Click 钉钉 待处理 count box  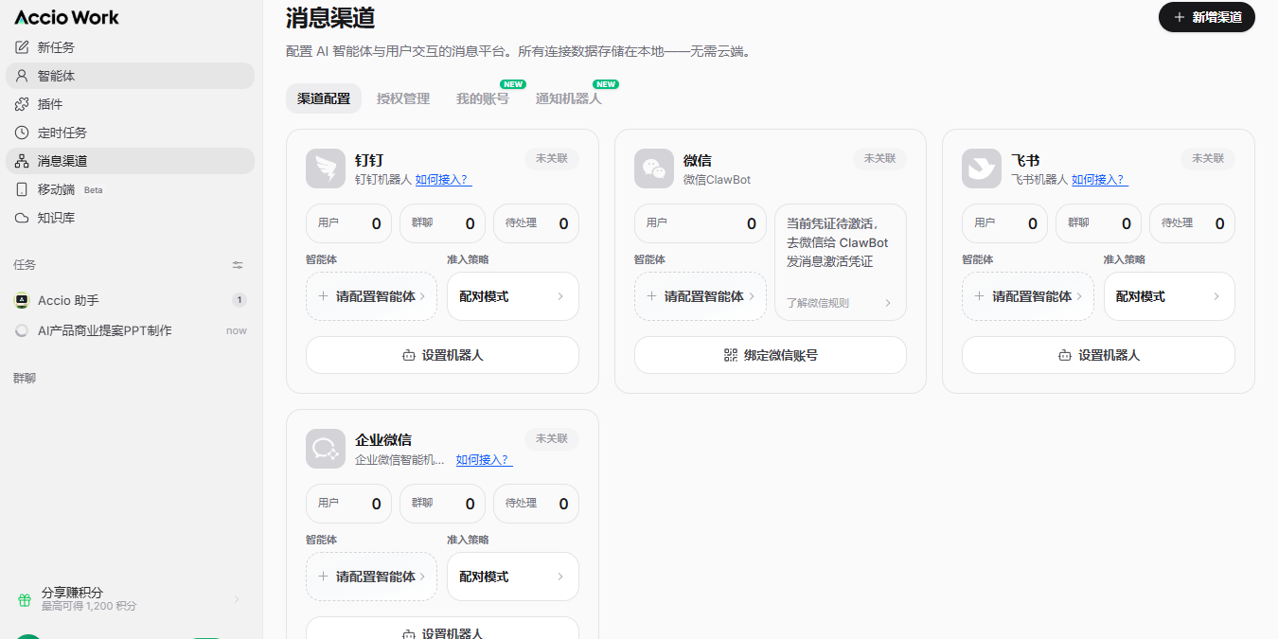(536, 223)
